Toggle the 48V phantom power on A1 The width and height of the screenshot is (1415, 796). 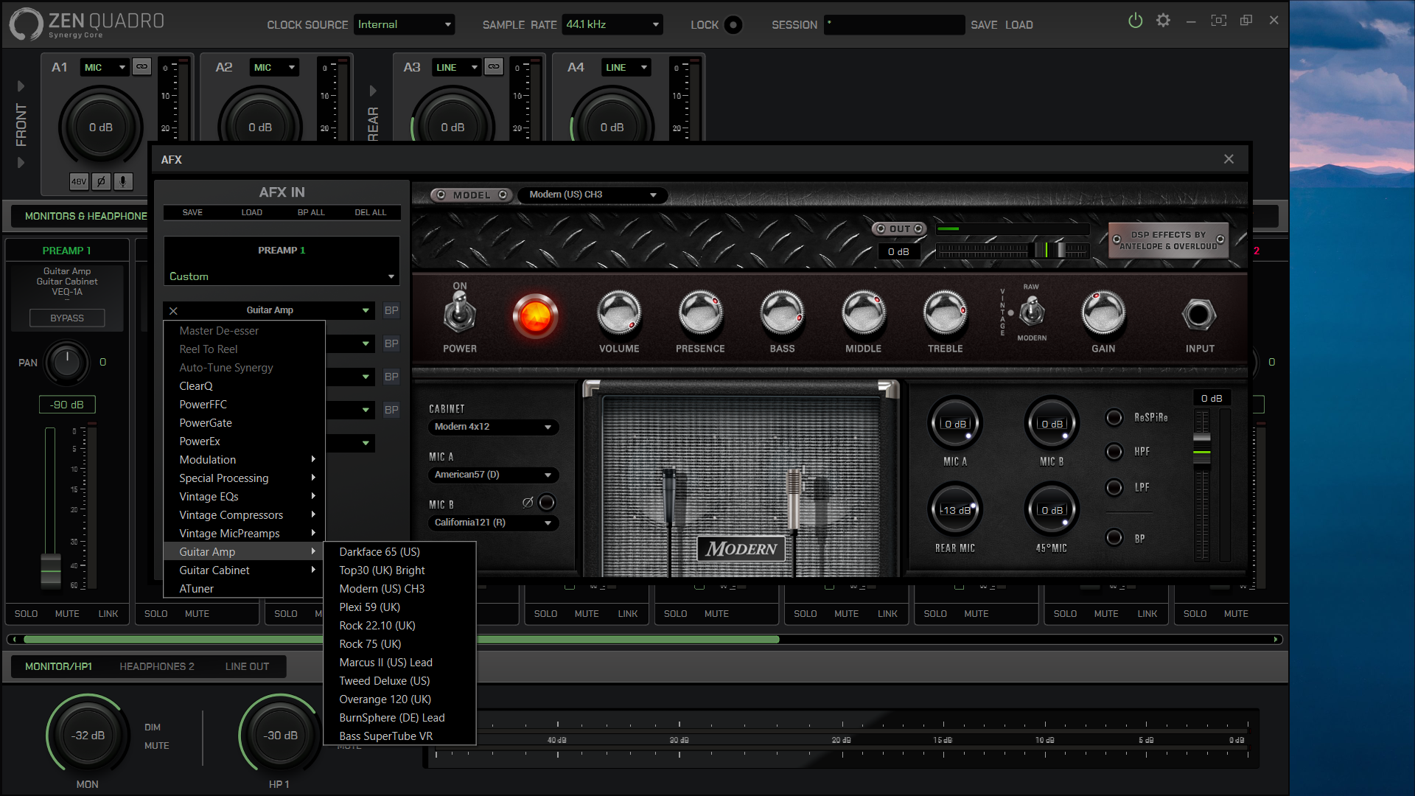coord(79,181)
